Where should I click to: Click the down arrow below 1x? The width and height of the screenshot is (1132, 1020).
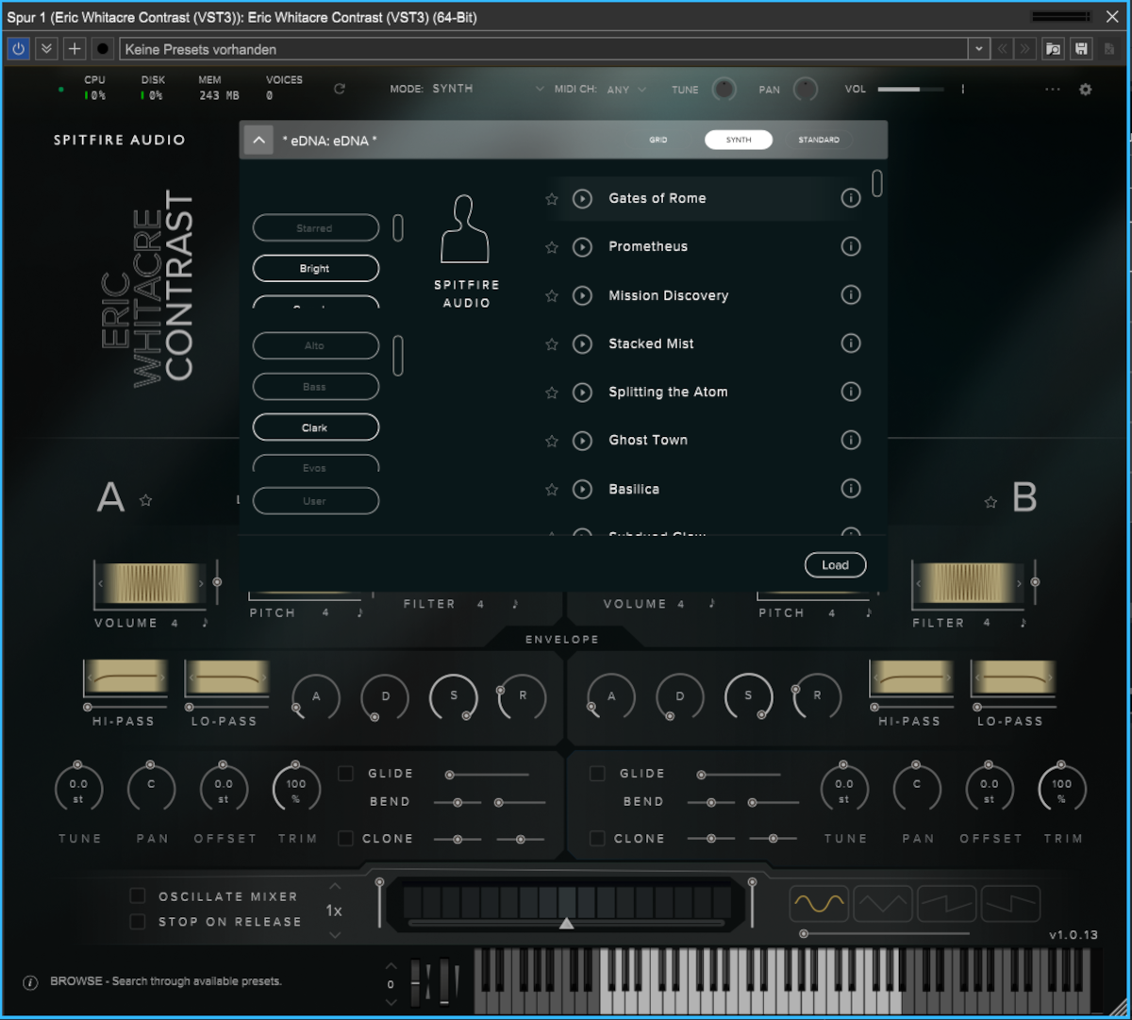coord(335,935)
